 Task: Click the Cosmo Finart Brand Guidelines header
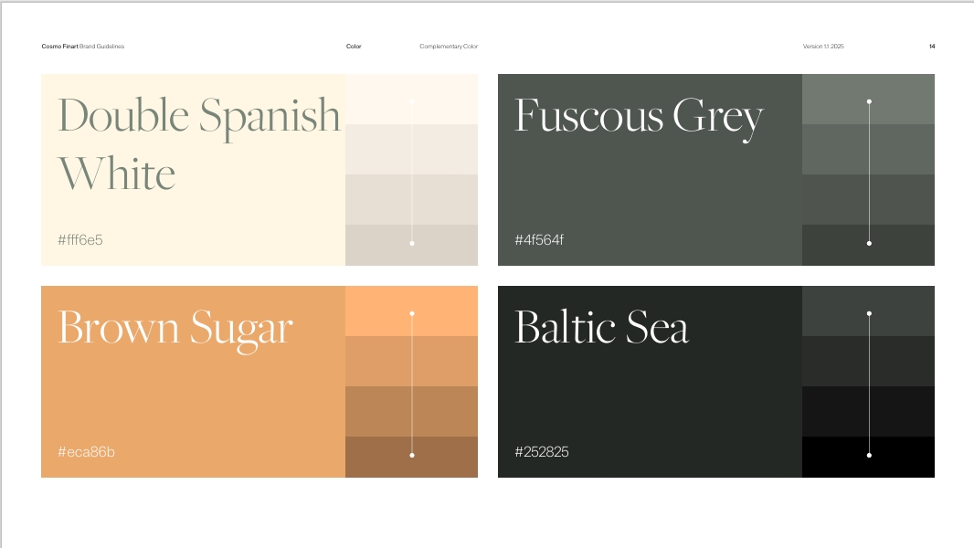tap(83, 46)
